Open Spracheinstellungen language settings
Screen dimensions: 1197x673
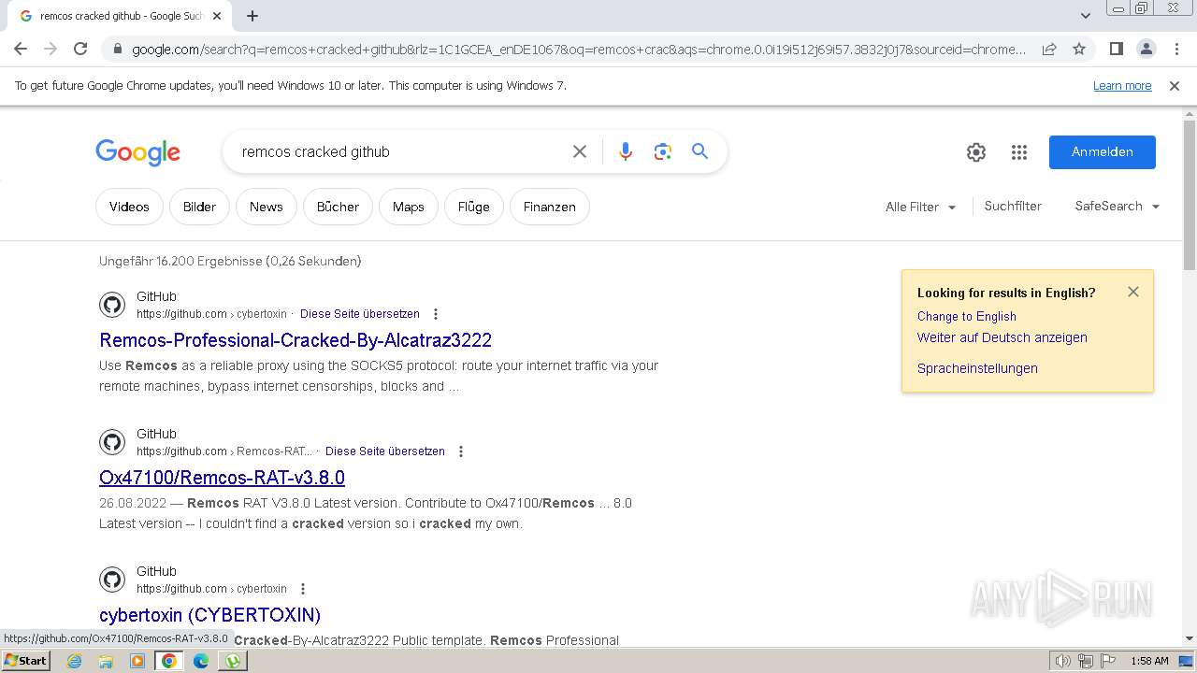(x=977, y=368)
